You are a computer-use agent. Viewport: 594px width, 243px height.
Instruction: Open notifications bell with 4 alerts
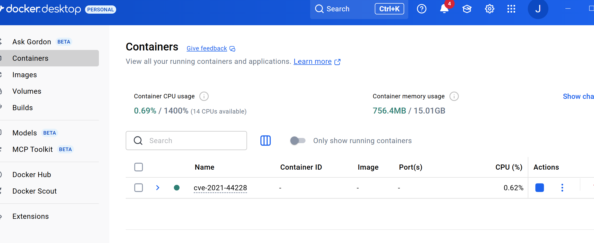coord(445,8)
